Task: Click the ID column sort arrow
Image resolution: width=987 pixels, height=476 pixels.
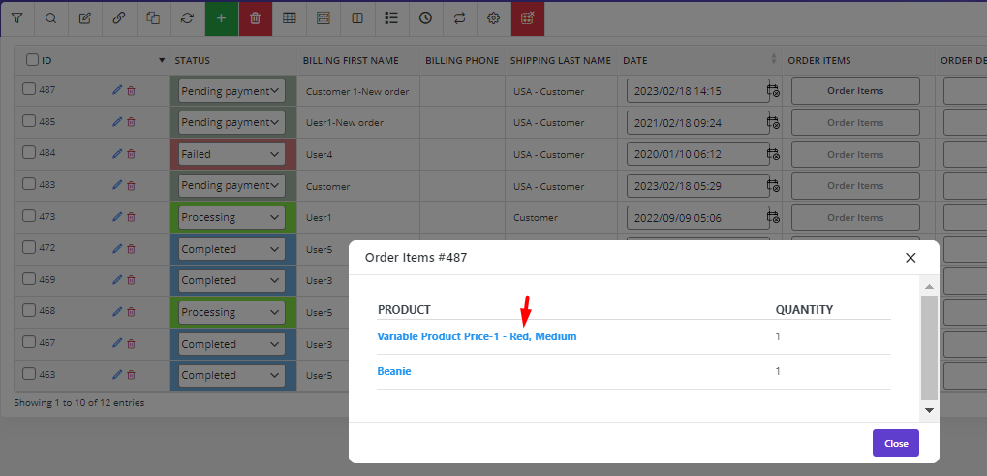Action: [162, 60]
